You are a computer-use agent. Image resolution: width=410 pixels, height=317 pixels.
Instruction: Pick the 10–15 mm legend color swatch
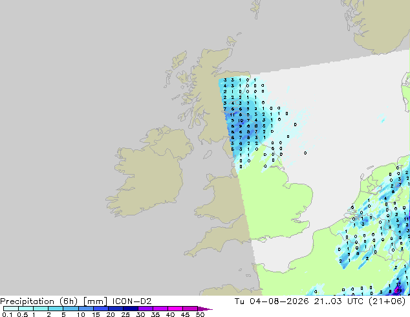click(x=86, y=309)
